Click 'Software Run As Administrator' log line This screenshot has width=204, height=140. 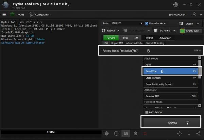tap(23, 43)
